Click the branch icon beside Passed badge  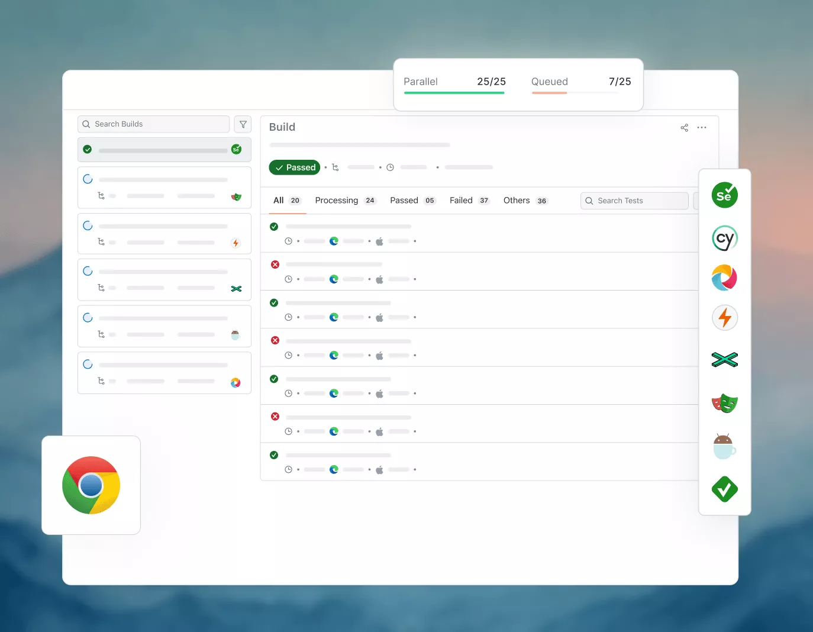click(x=335, y=167)
